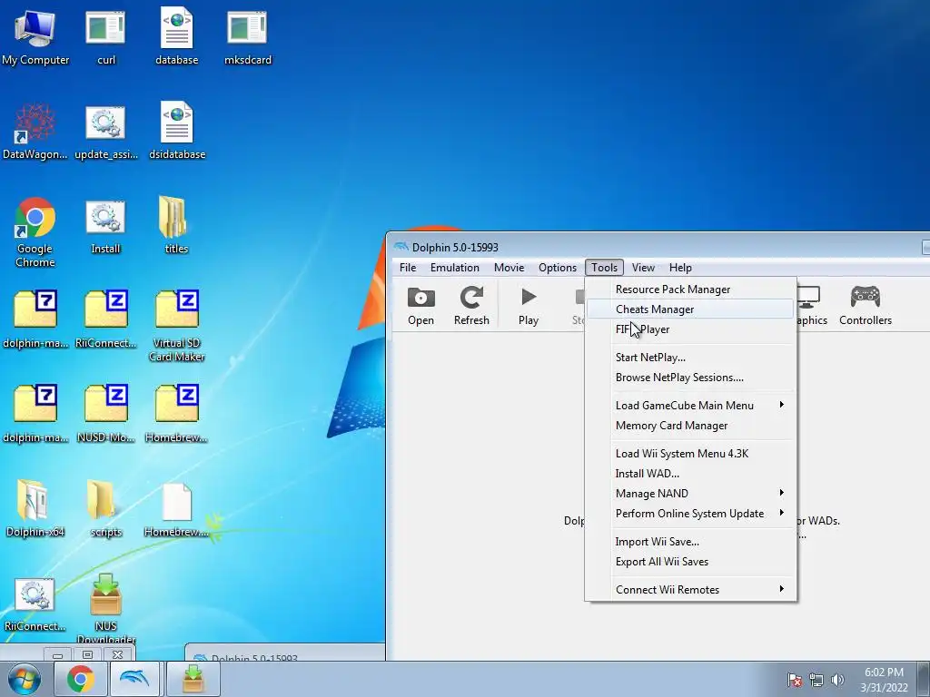Choose Memory Card Manager entry
The image size is (930, 697).
tap(690, 426)
